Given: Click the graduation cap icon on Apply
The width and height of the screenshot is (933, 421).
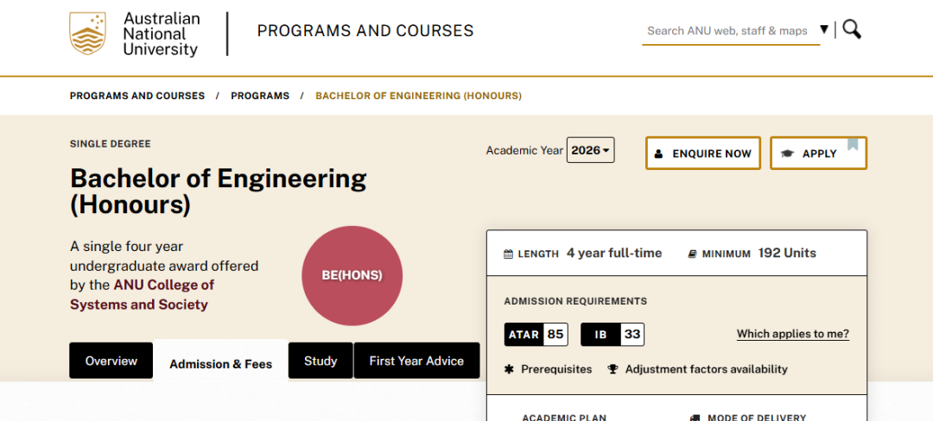Looking at the screenshot, I should (x=787, y=154).
